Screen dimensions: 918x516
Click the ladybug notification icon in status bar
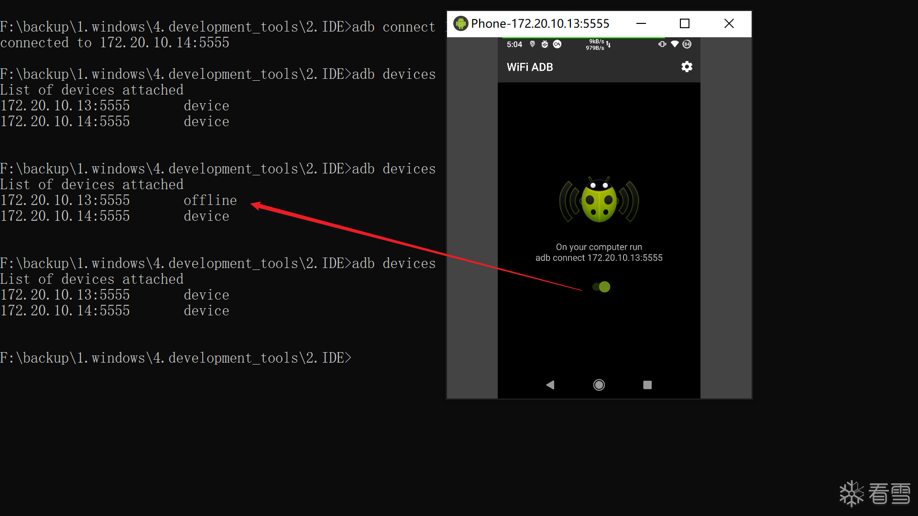click(x=545, y=44)
